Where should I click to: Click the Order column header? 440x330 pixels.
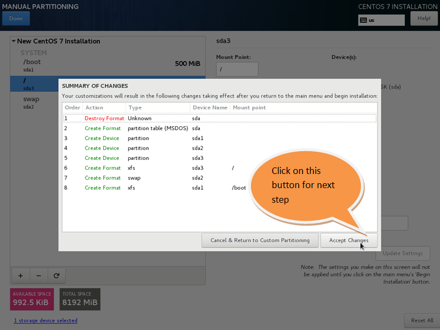[x=73, y=108]
